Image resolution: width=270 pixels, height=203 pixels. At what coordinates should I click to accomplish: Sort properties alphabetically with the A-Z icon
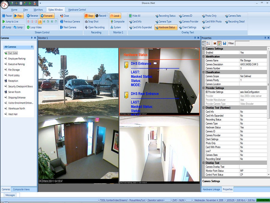(208, 43)
